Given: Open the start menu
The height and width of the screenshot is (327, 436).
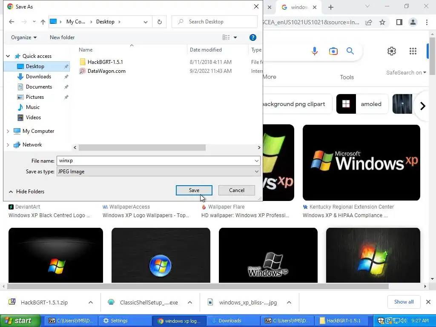Looking at the screenshot, I should coord(20,321).
